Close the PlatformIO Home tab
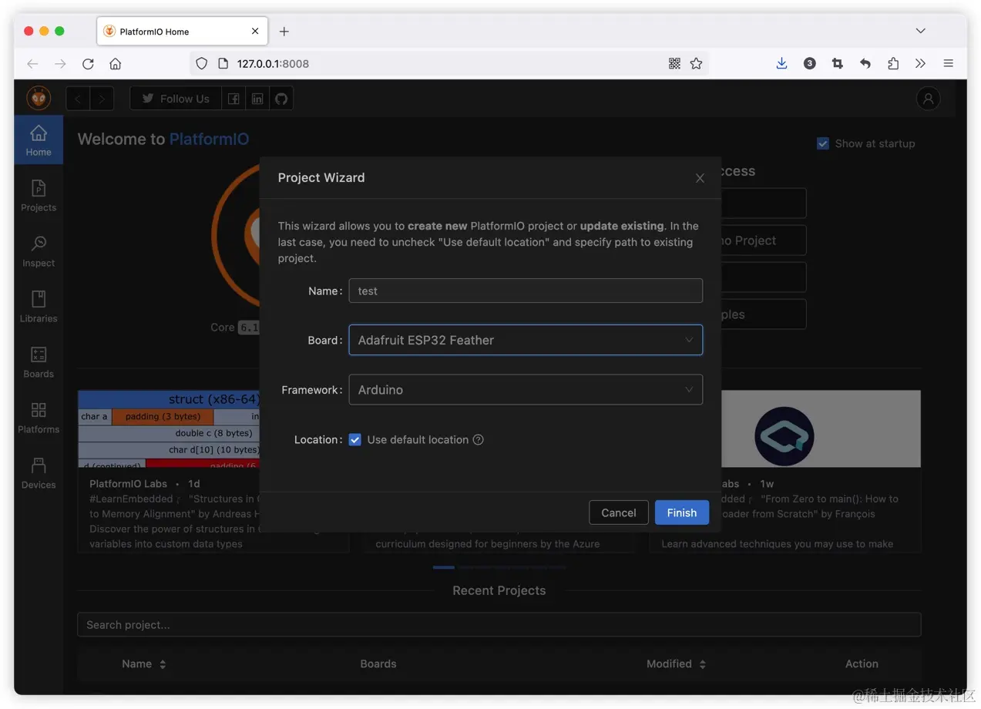Viewport: 981px width, 709px height. tap(255, 32)
